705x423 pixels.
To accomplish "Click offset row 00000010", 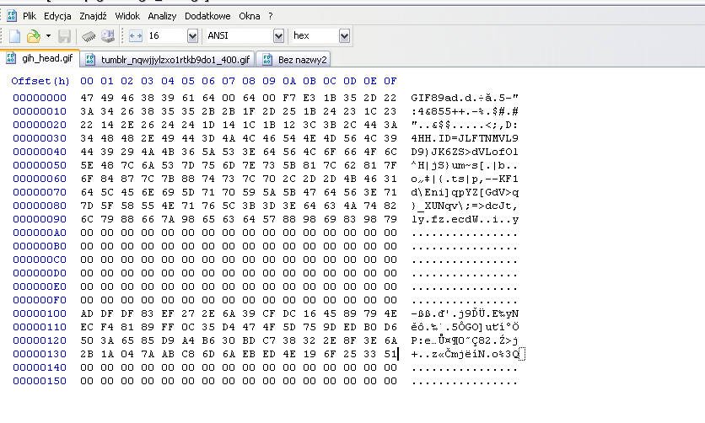I will pyautogui.click(x=40, y=111).
